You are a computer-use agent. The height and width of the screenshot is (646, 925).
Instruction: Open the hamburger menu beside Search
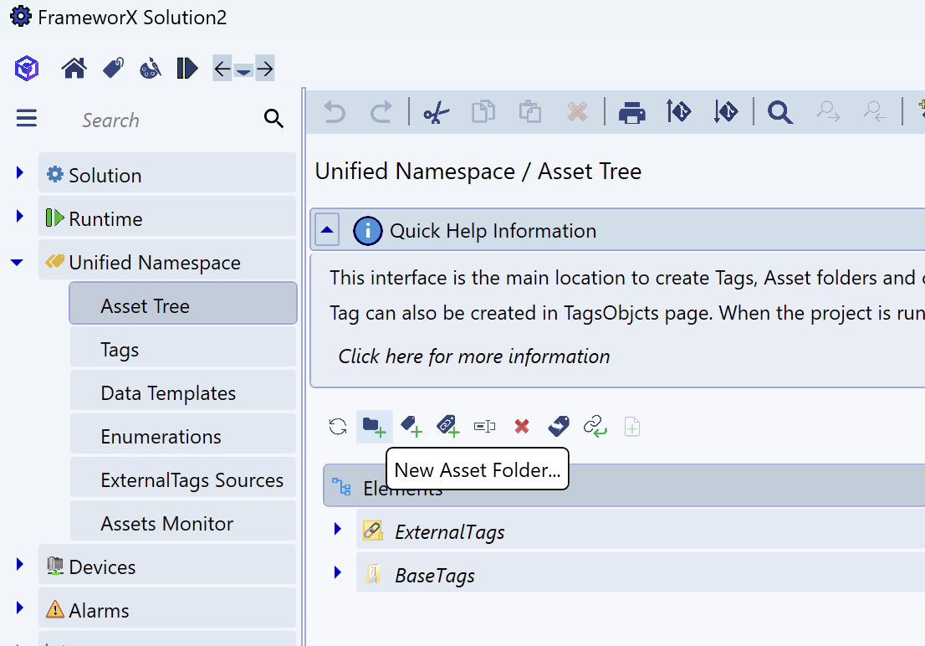click(27, 119)
